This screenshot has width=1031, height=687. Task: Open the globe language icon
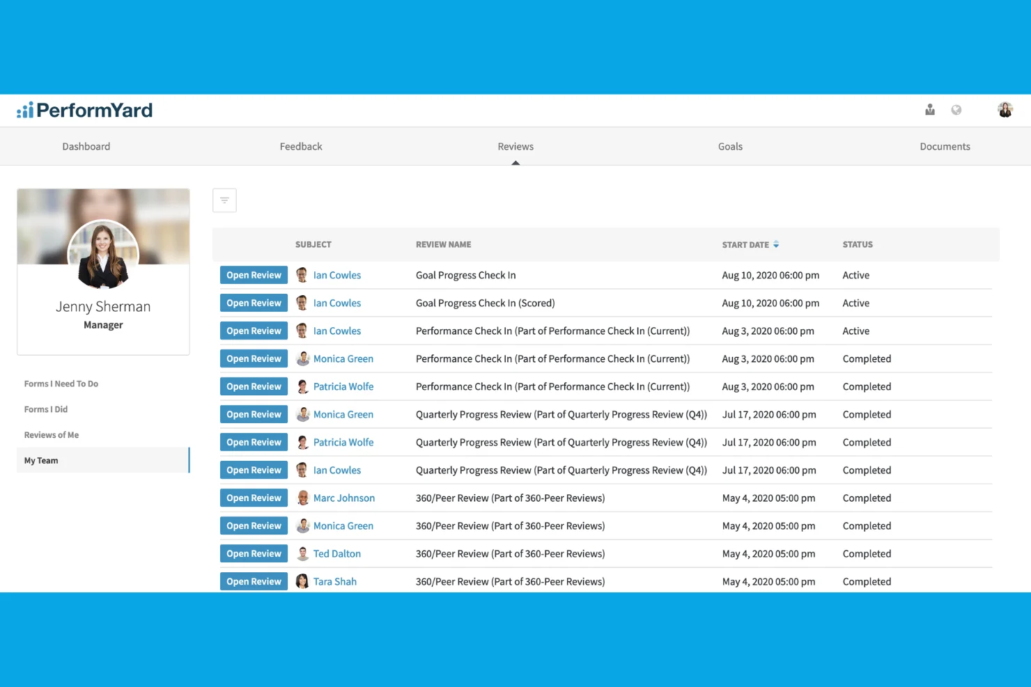pyautogui.click(x=956, y=109)
